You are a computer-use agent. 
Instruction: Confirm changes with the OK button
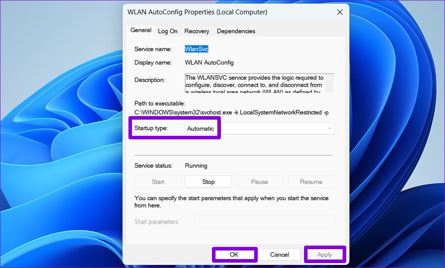pyautogui.click(x=234, y=255)
